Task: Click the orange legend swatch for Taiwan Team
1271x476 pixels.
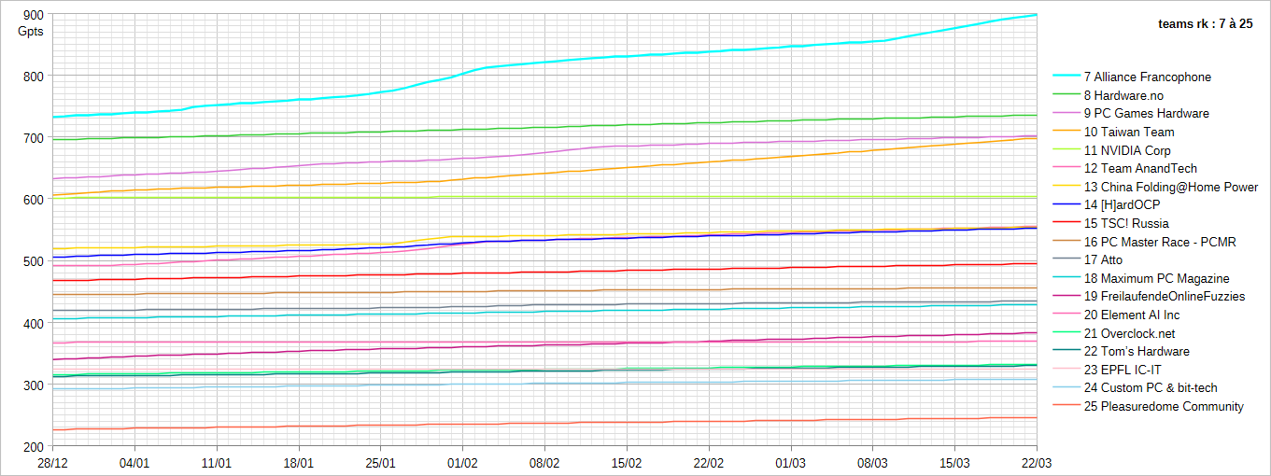Action: point(1066,132)
